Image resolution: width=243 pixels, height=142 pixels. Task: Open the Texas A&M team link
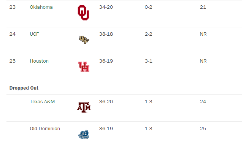(x=42, y=102)
